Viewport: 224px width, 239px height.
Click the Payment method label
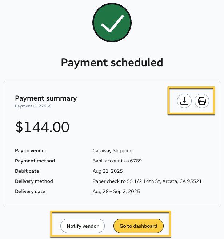pos(35,161)
